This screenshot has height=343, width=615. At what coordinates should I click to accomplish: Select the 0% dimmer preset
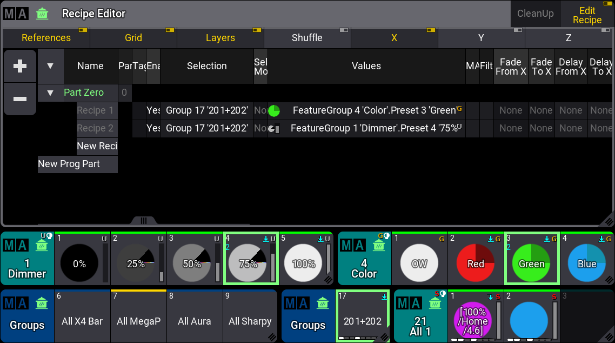pyautogui.click(x=79, y=263)
